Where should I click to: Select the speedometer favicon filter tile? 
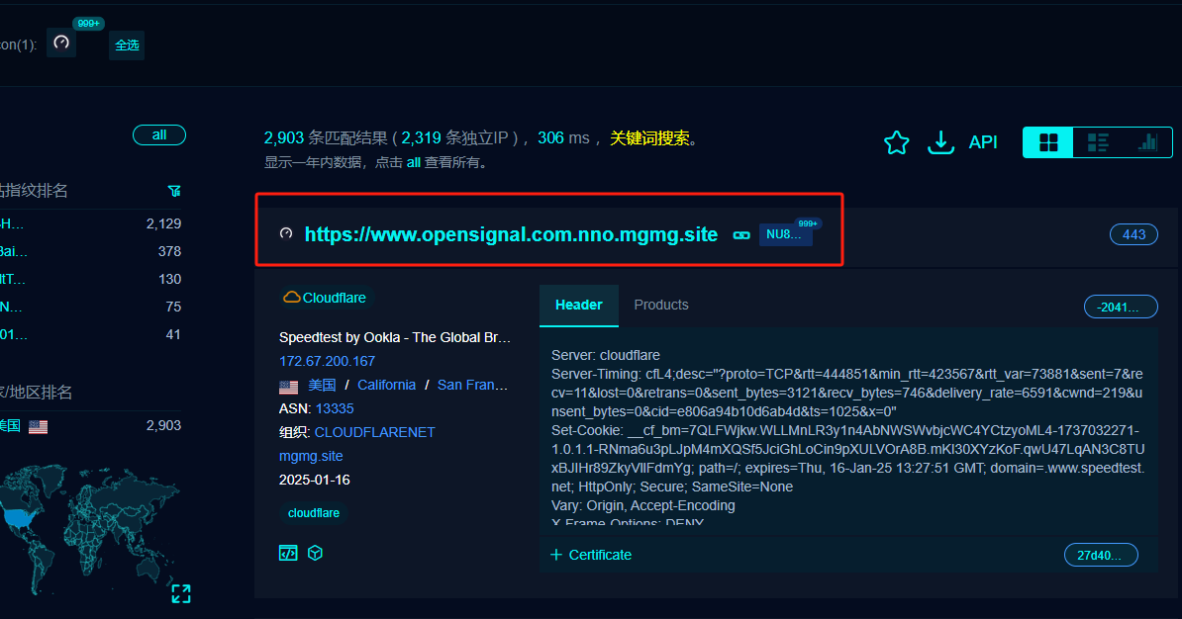pyautogui.click(x=61, y=44)
